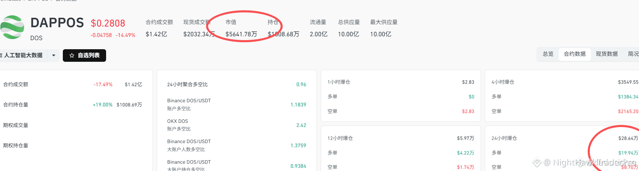Click the -17.49% change in 合约成交额 row

point(103,84)
